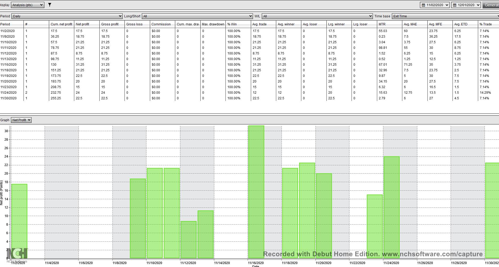This screenshot has width=499, height=267.
Task: Sort by Lrg. winner column header
Action: (x=339, y=24)
